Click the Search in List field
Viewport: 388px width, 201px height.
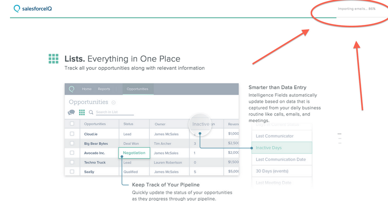(x=115, y=112)
